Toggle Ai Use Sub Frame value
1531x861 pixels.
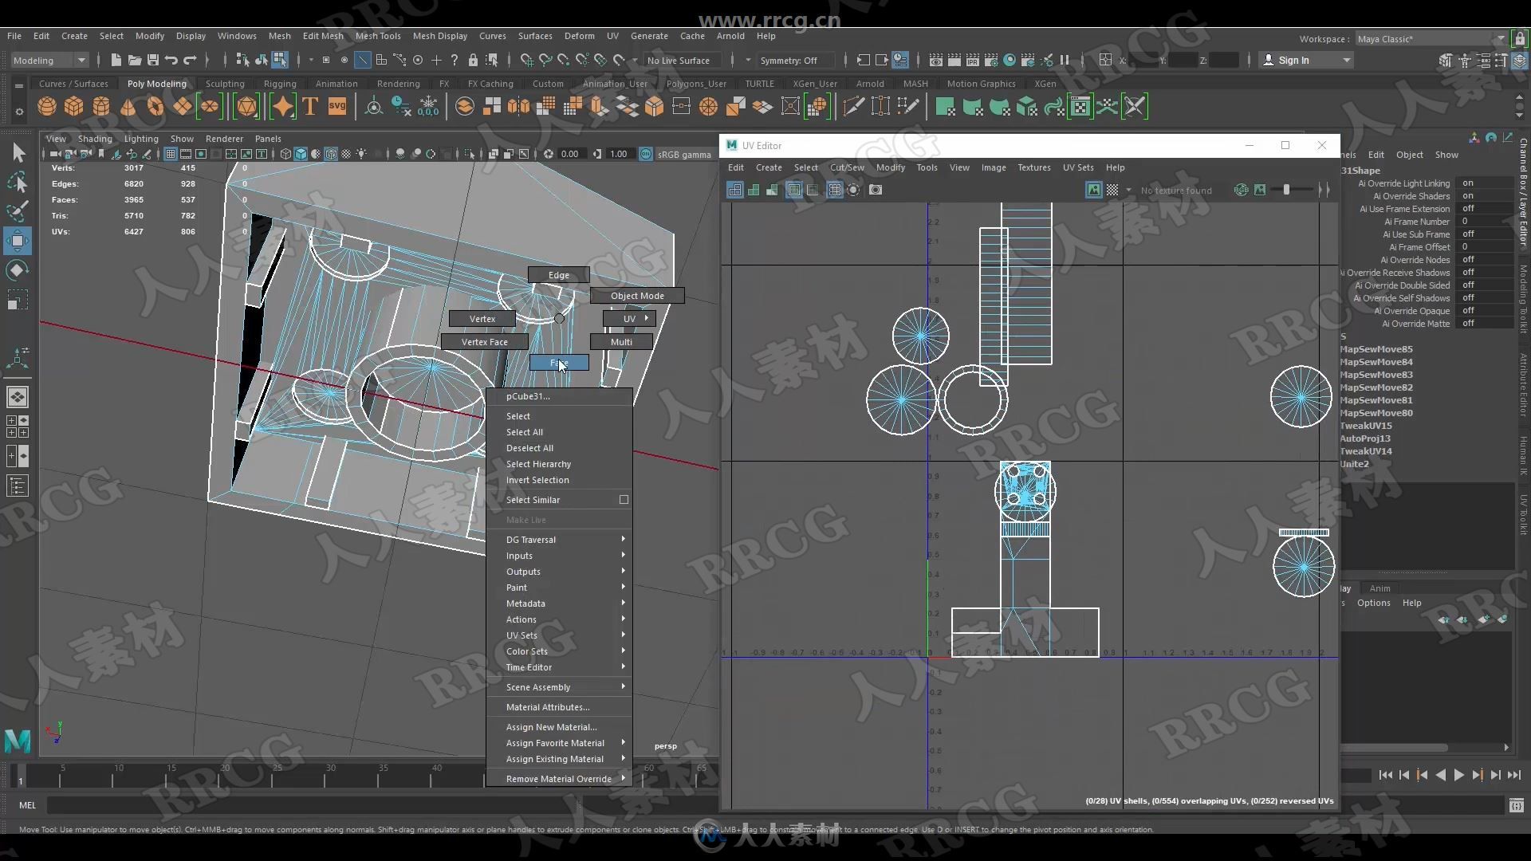click(x=1483, y=234)
